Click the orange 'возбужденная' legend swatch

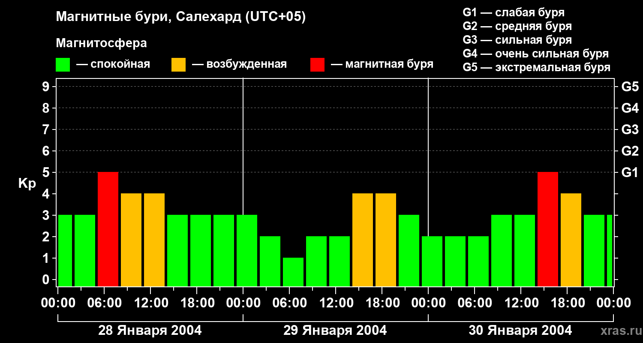(x=178, y=65)
